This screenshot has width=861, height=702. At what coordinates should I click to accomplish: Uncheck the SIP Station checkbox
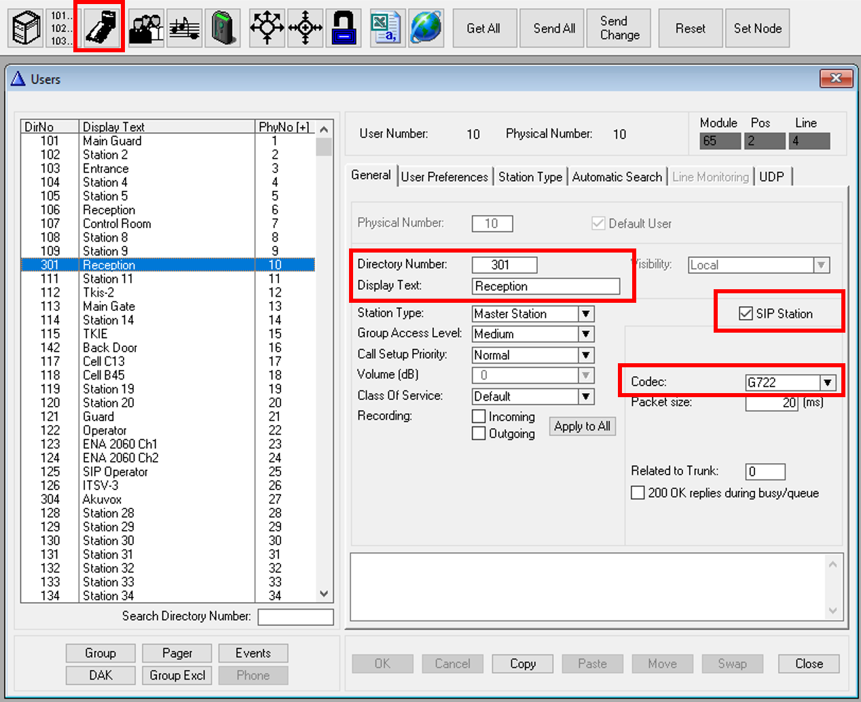click(746, 314)
